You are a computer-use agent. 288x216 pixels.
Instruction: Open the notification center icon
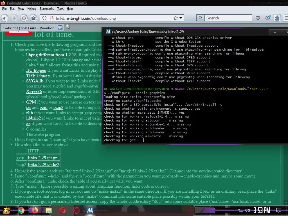point(279,210)
